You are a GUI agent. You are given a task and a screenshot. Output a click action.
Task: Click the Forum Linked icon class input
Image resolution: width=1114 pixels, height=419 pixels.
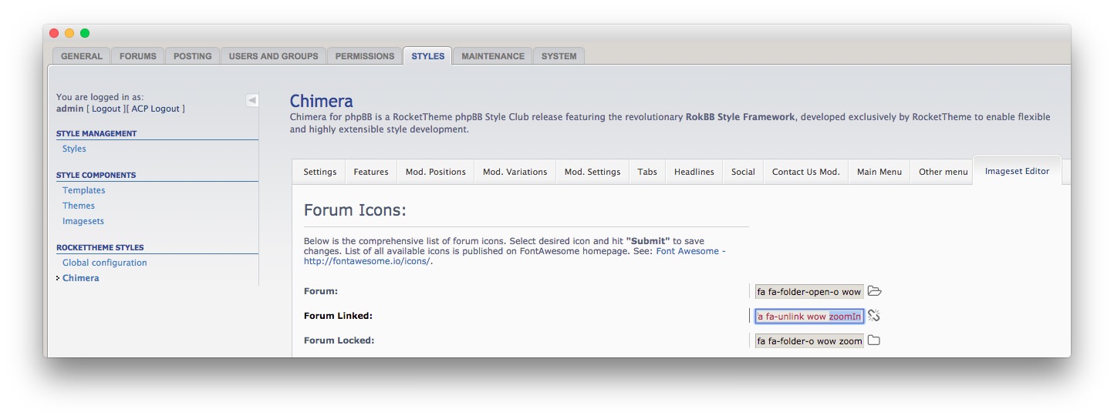pos(809,317)
